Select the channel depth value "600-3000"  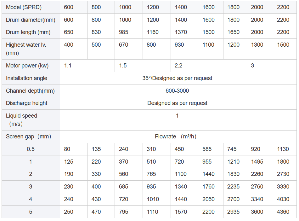pos(177,91)
